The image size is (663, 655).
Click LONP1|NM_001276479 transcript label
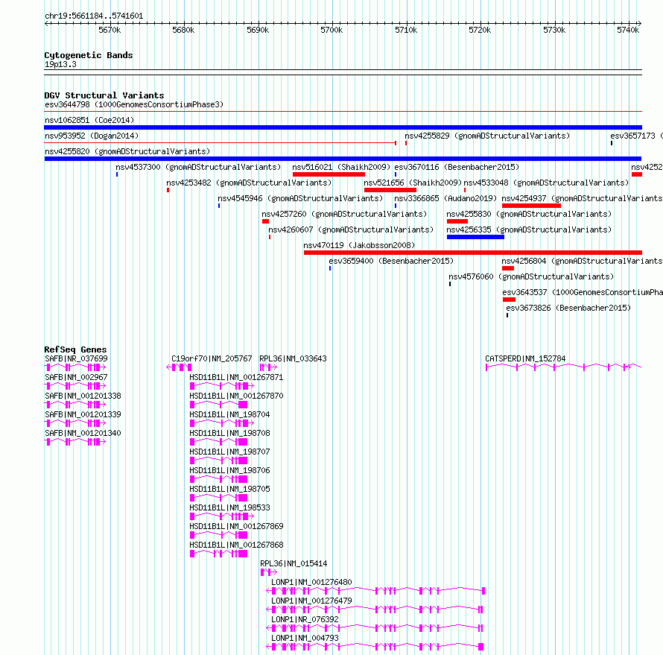[311, 601]
